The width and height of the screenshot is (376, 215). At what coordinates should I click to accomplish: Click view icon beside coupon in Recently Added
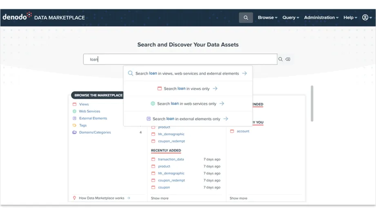coord(153,187)
